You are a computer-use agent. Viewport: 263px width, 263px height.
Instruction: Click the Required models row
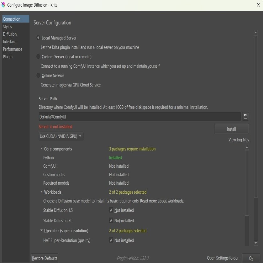[56, 183]
